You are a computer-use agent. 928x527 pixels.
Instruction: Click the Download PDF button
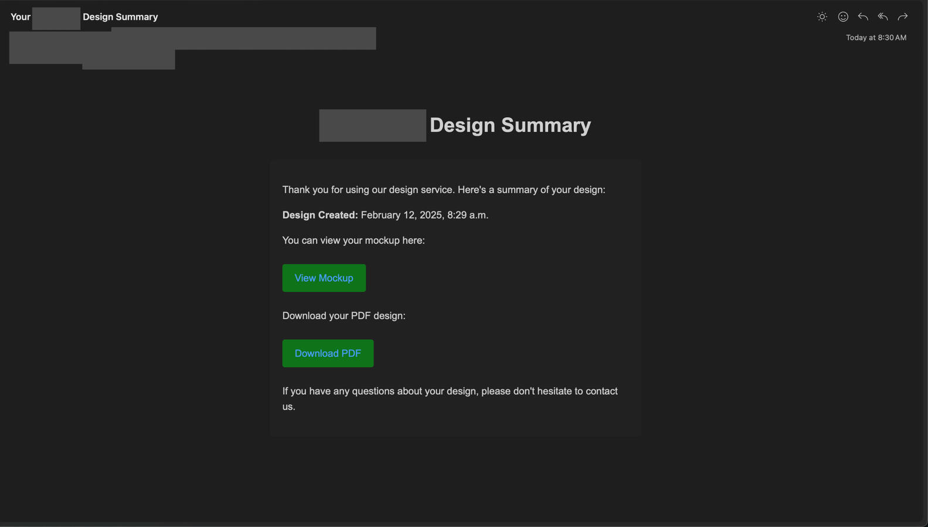click(x=328, y=353)
